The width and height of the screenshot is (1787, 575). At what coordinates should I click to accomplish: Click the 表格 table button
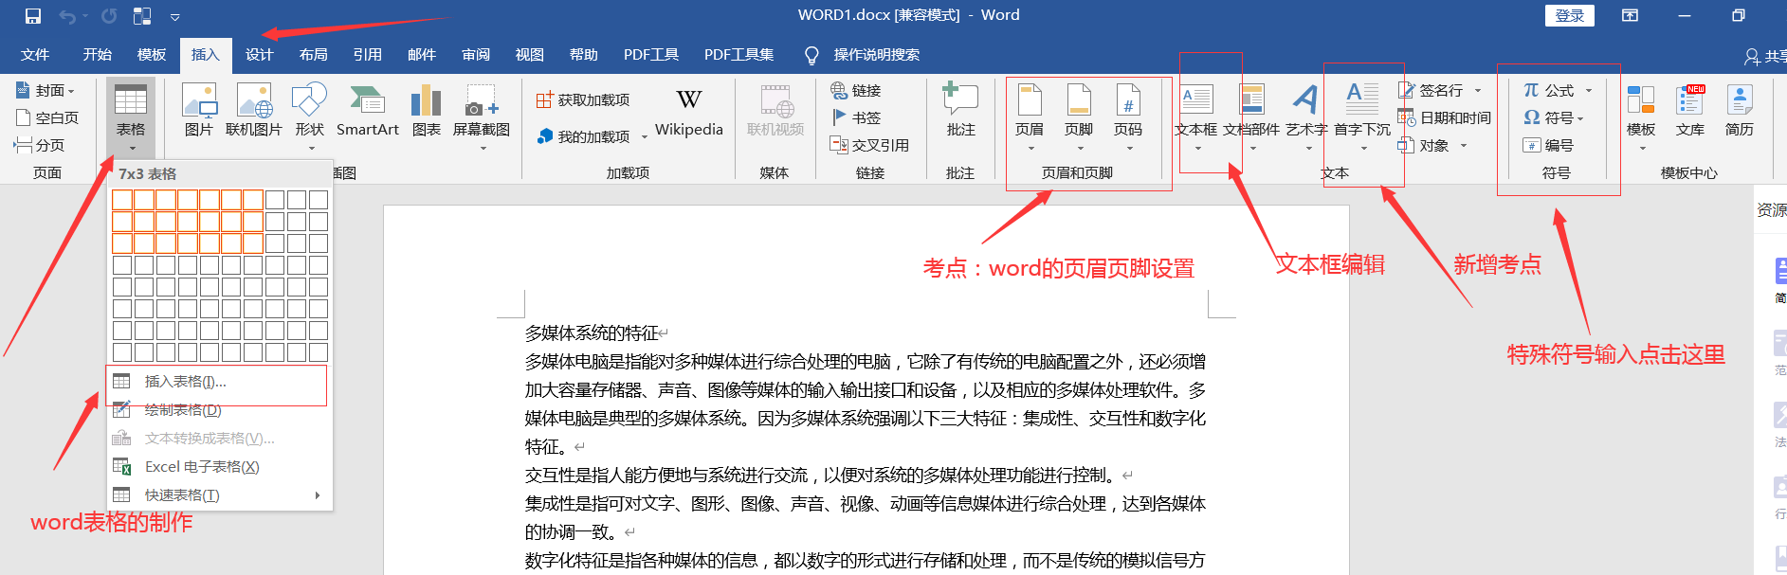coord(131,117)
